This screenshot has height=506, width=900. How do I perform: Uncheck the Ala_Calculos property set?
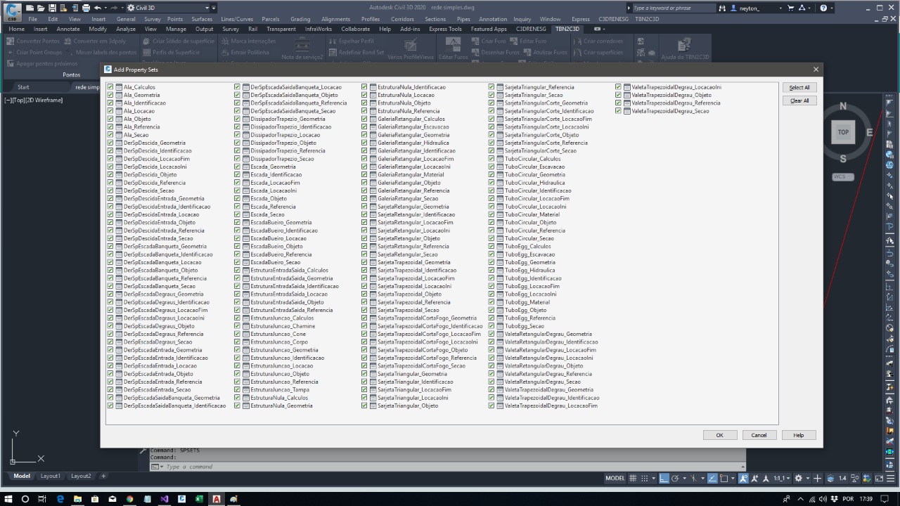pyautogui.click(x=110, y=87)
